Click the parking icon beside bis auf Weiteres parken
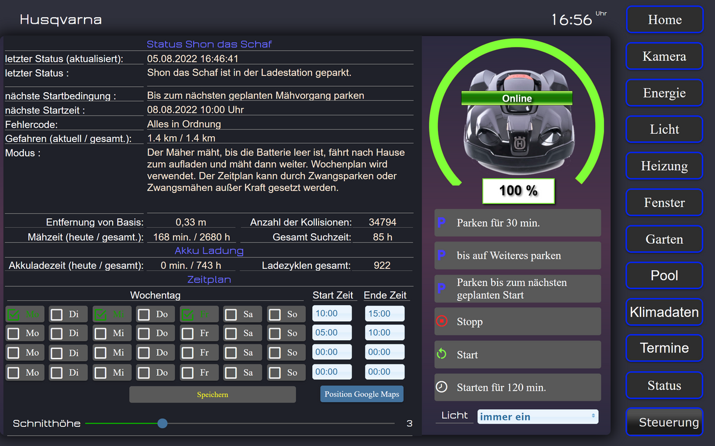715x446 pixels. pyautogui.click(x=442, y=256)
